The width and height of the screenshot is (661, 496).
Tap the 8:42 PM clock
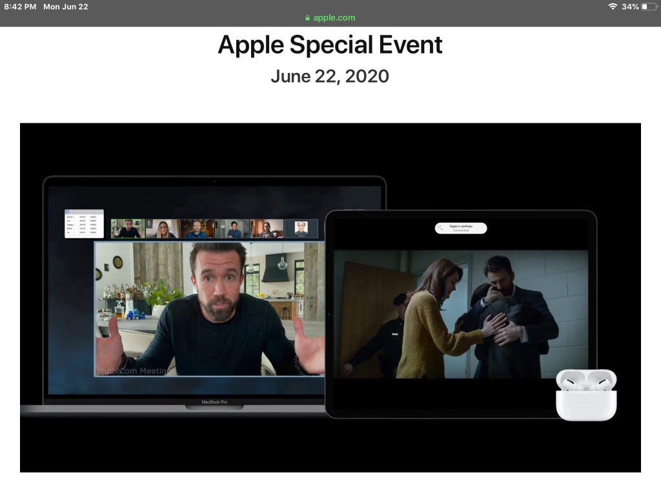pos(20,6)
